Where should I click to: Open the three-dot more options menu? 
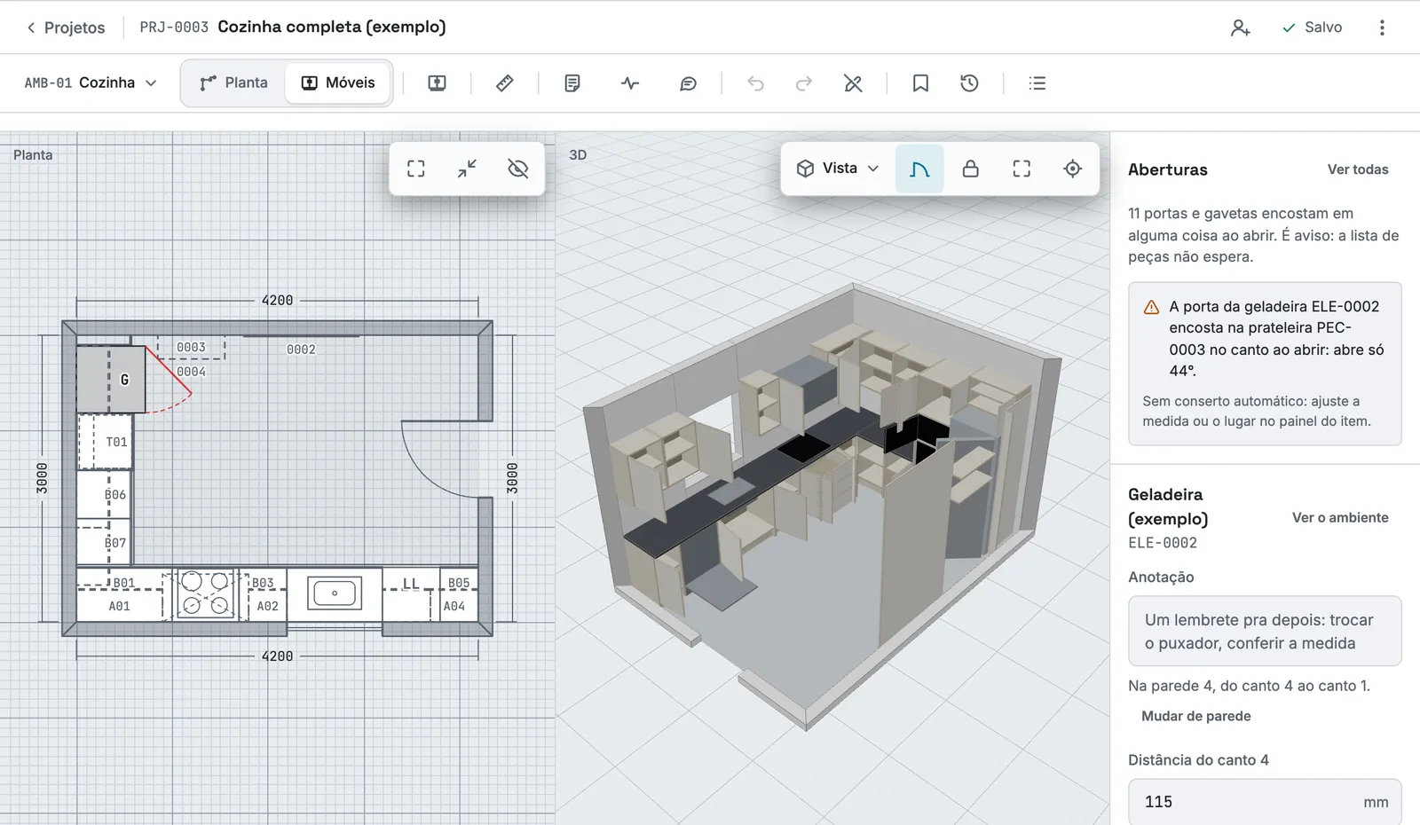pos(1382,27)
